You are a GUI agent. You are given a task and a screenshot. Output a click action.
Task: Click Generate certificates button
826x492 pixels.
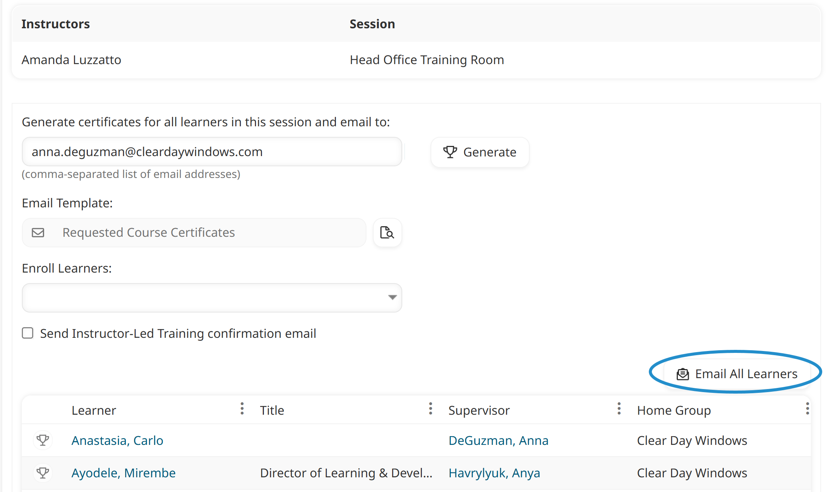tap(480, 152)
